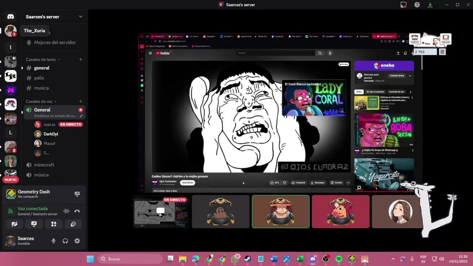
Task: Select Todos filter chip
Action: click(359, 92)
